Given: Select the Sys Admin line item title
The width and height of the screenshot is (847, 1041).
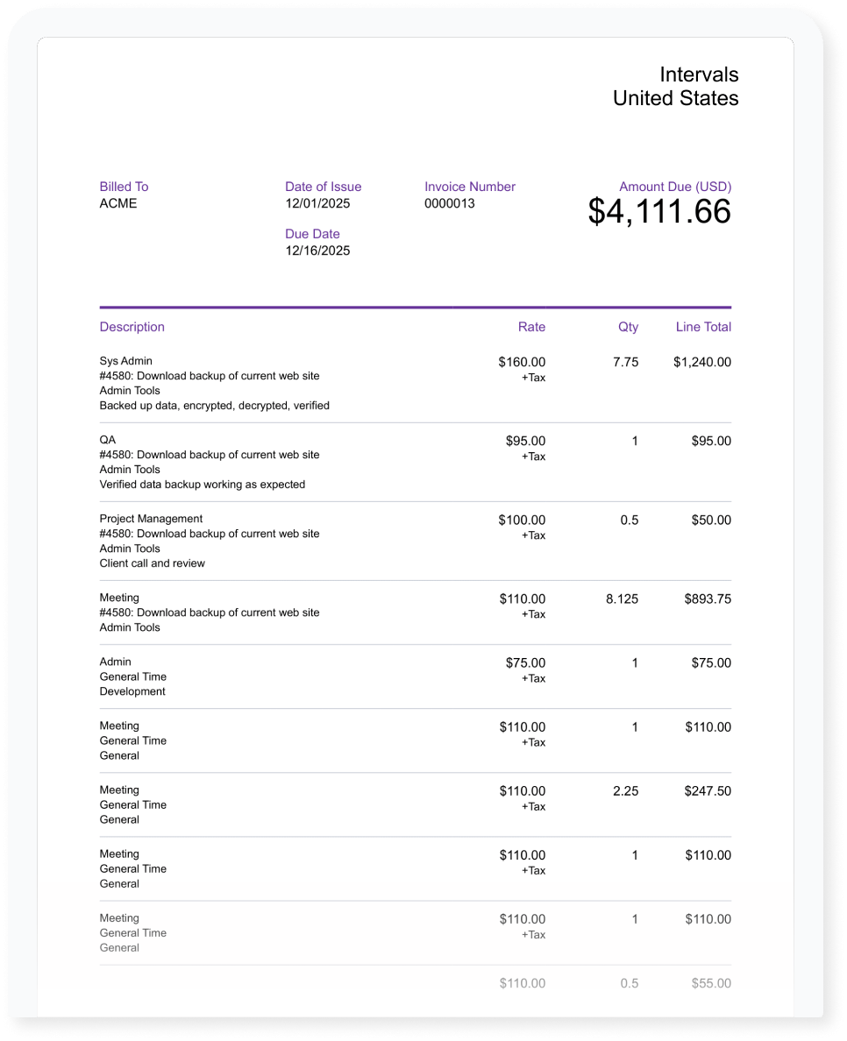Looking at the screenshot, I should pos(126,361).
